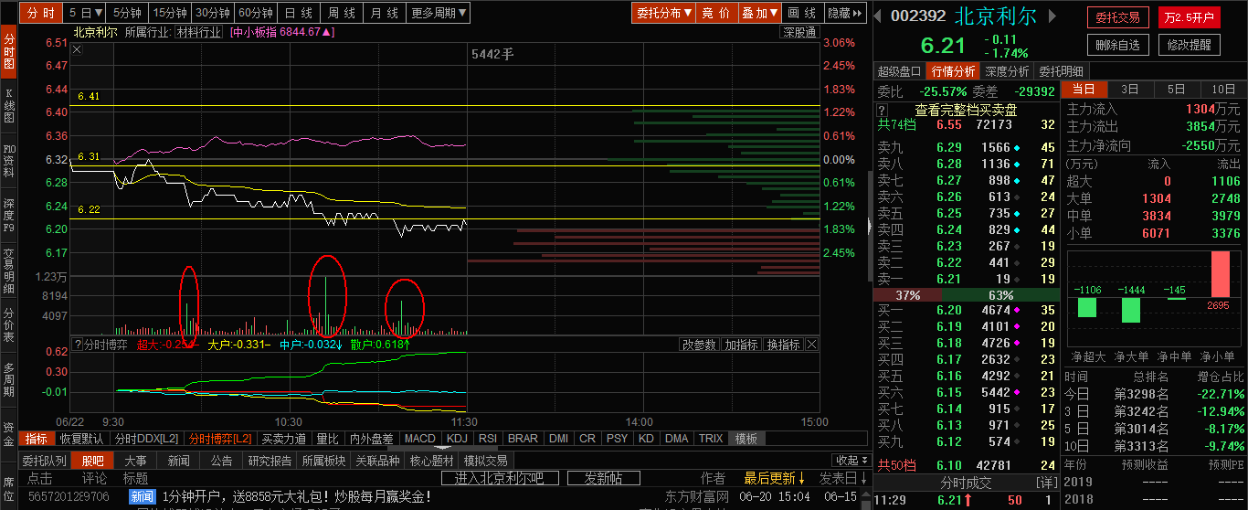
Task: Sort posts by 发表日 column
Action: click(x=844, y=478)
